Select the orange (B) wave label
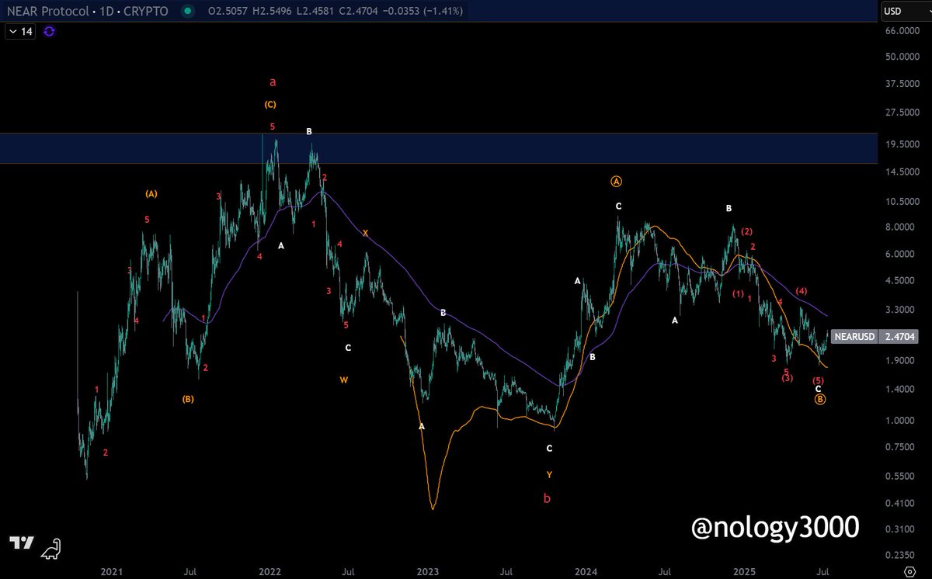The width and height of the screenshot is (932, 579). [x=188, y=399]
